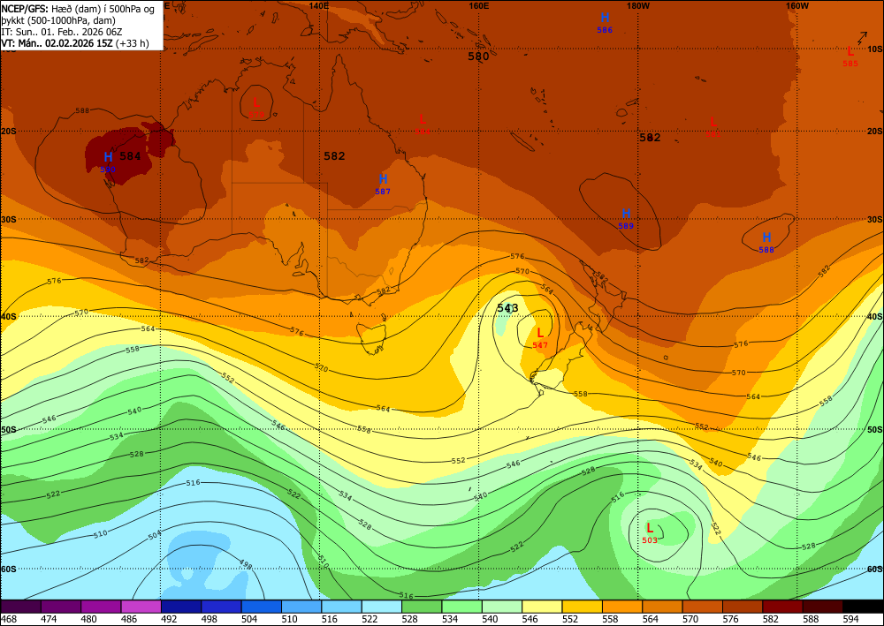
Task: Choose the legend swatch between 510 and 516
Action: tap(301, 607)
